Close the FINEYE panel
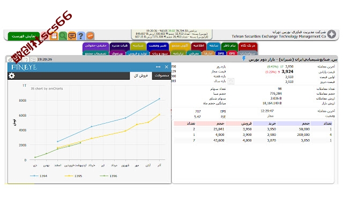Screen dimensions: 343x214 click(x=167, y=67)
